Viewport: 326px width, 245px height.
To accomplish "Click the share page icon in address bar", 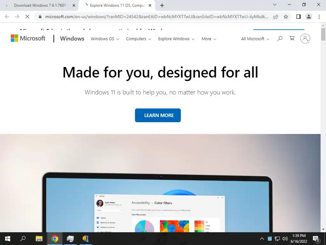I will 276,17.
